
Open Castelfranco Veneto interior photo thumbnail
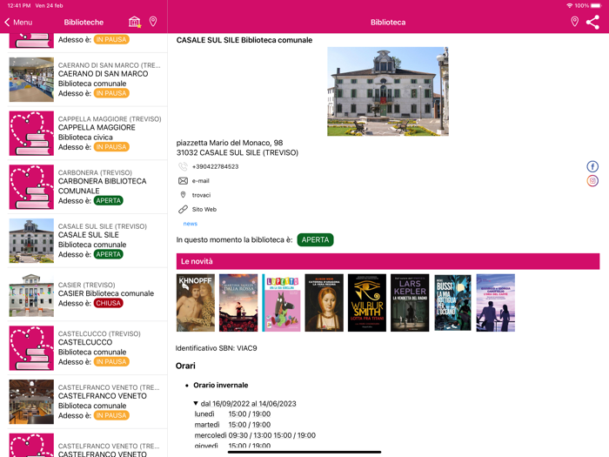tap(31, 401)
